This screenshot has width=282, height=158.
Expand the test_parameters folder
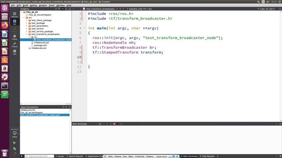[26, 26]
